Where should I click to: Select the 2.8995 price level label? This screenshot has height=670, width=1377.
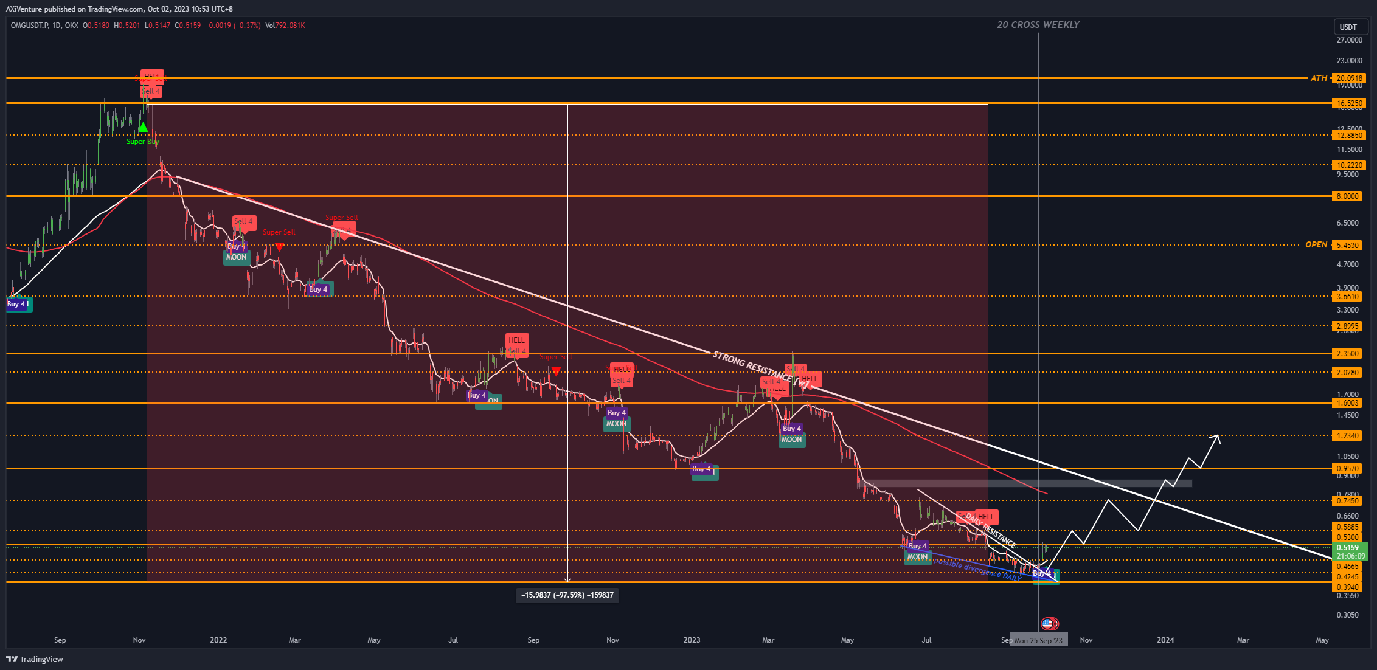[x=1347, y=326]
